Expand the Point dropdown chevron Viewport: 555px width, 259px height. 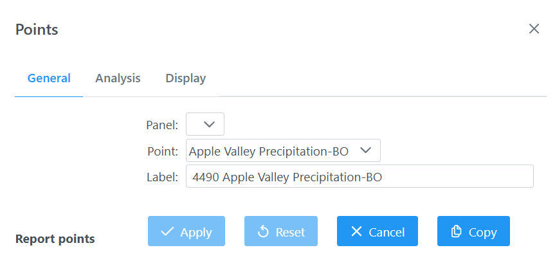[x=365, y=150]
